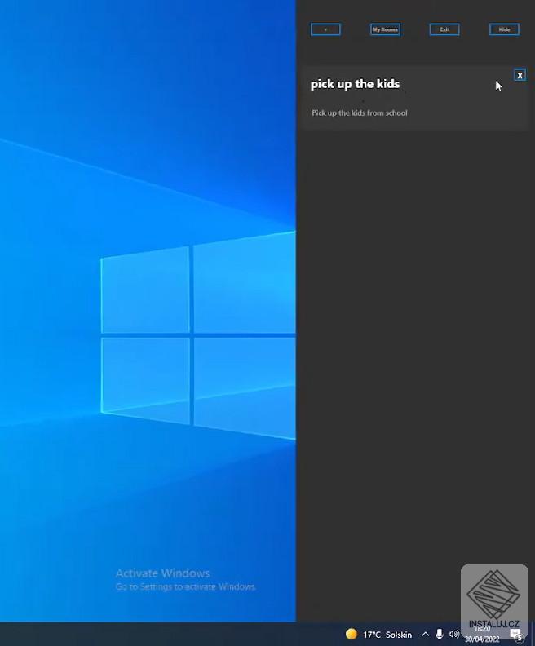Viewport: 535px width, 646px height.
Task: Open My Rooms
Action: point(385,29)
